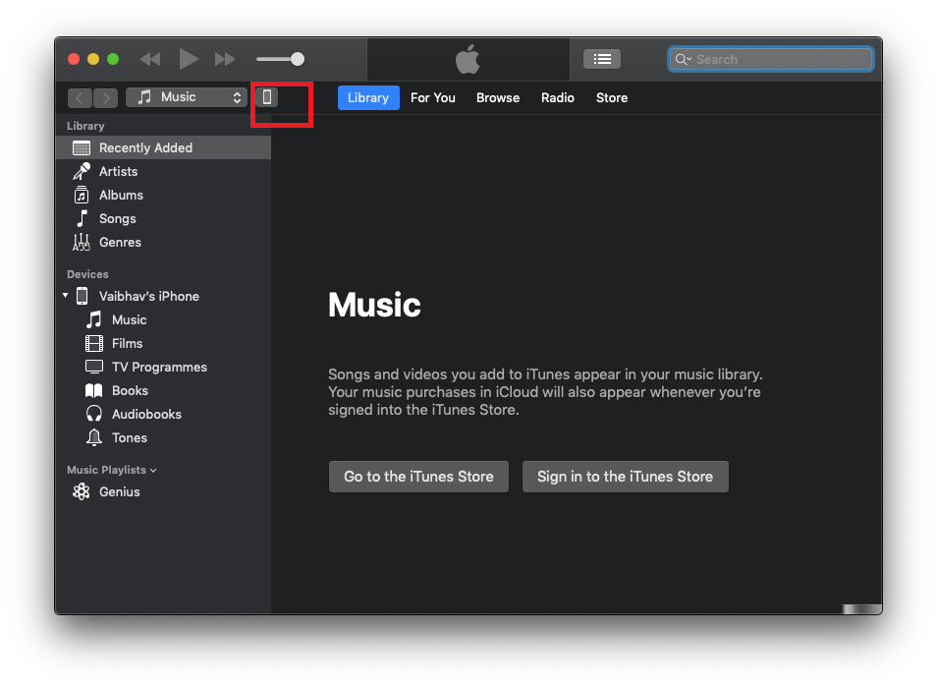Viewport: 937px width, 687px height.
Task: Click the Audiobooks headphones icon
Action: [x=94, y=414]
